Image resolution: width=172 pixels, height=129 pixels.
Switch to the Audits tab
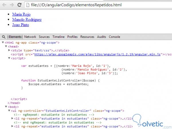pos(101,37)
